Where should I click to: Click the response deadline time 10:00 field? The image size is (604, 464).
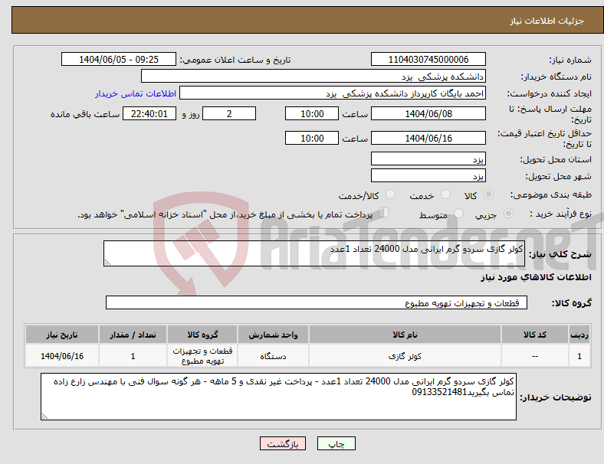pyautogui.click(x=312, y=113)
